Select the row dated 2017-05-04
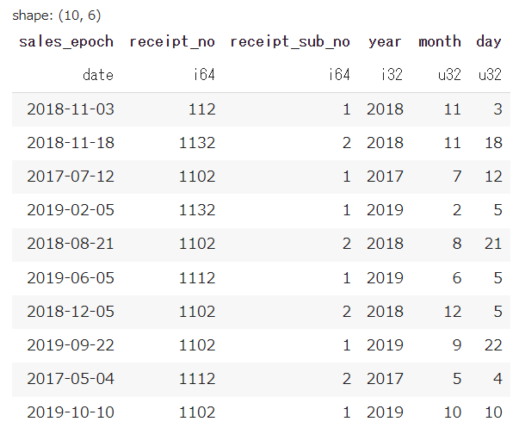519x434 pixels. click(261, 379)
